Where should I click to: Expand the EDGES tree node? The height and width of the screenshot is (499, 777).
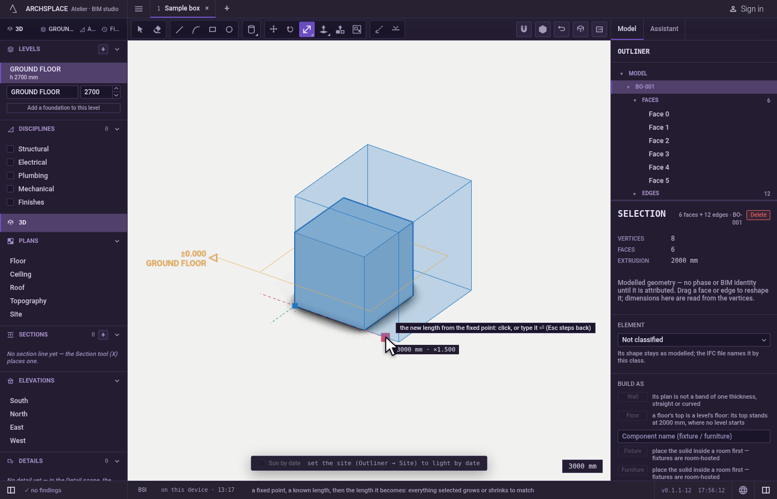635,194
